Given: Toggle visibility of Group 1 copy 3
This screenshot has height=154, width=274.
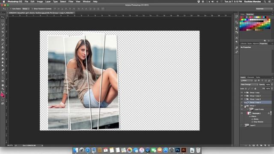Looking at the screenshot, I should click(x=242, y=99).
